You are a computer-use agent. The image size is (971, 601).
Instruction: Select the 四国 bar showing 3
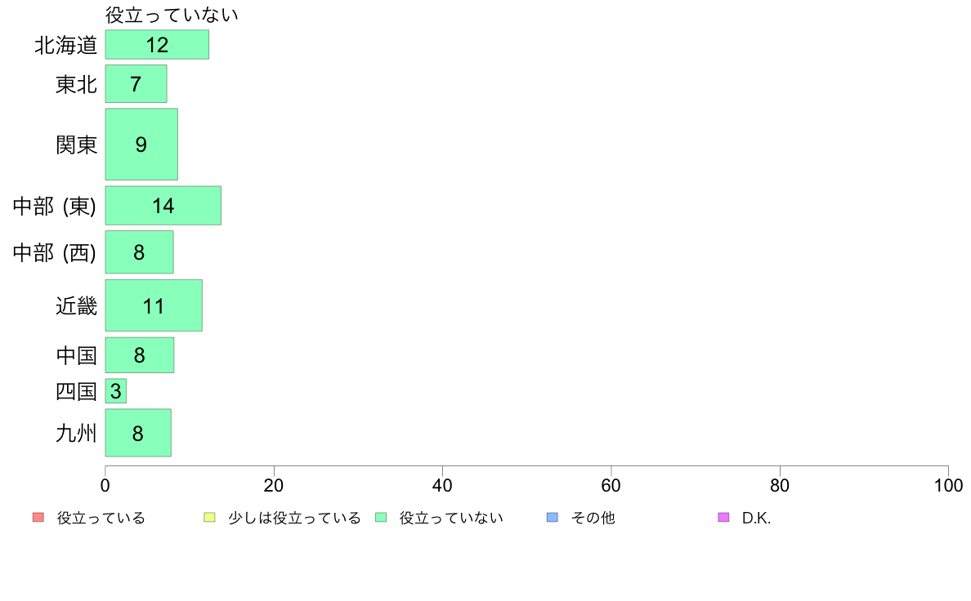[116, 391]
